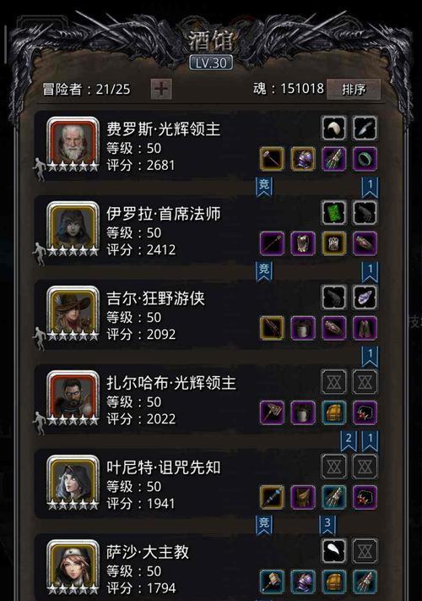
Task: Click 萨沙's white feather skill icon
Action: coord(334,551)
